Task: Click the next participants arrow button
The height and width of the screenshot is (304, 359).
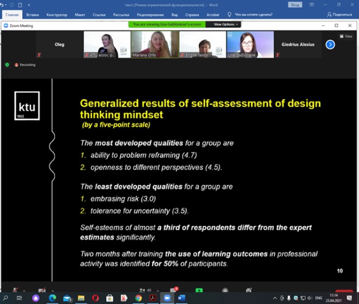Action: [x=330, y=45]
